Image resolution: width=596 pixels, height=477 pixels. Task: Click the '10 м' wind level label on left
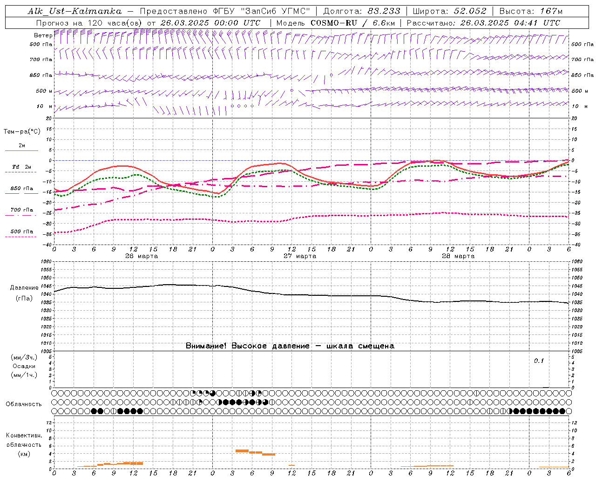click(x=45, y=106)
